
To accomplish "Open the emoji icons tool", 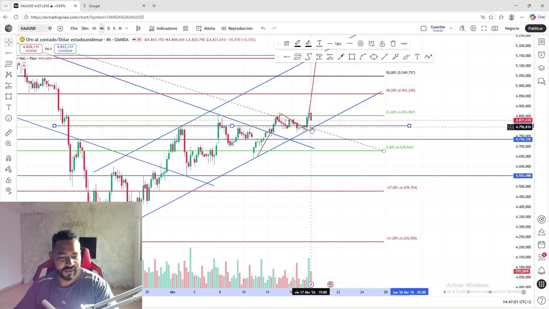I will pyautogui.click(x=9, y=118).
